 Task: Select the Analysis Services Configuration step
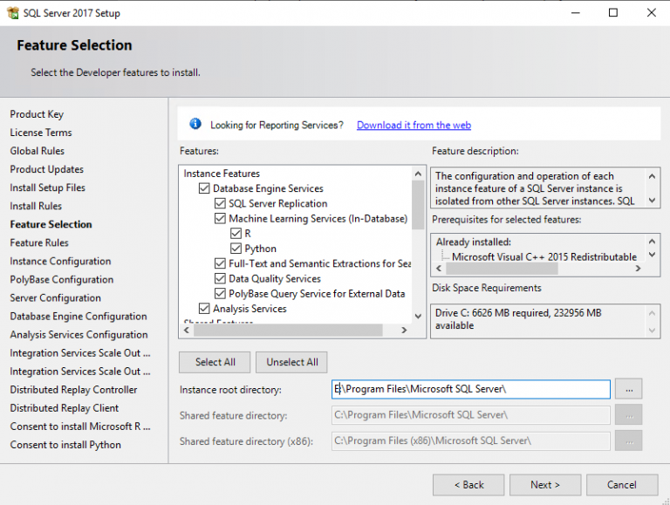pyautogui.click(x=79, y=335)
